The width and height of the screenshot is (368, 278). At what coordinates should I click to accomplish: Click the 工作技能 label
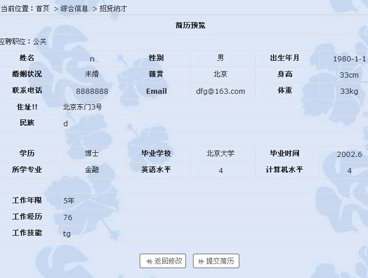(x=27, y=233)
